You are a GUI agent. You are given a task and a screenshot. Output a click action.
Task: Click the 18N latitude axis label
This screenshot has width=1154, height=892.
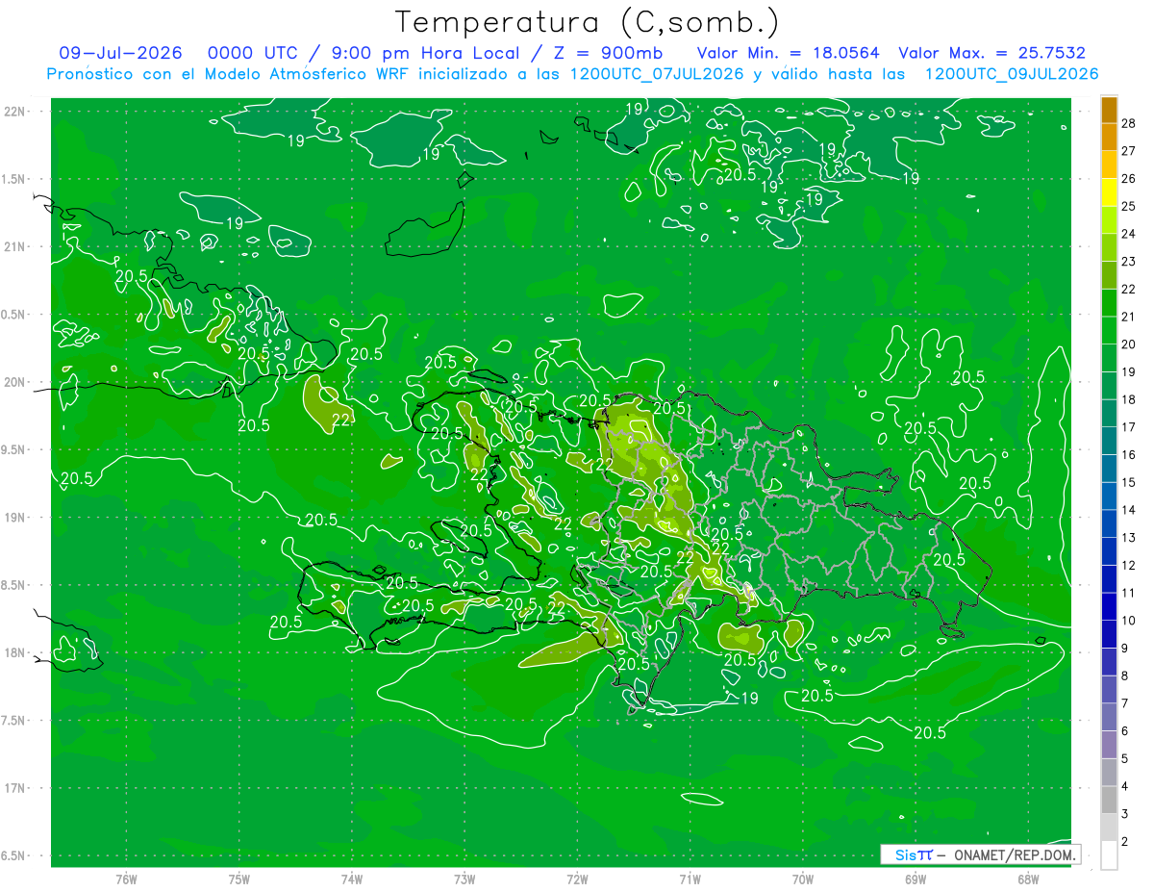click(x=14, y=653)
